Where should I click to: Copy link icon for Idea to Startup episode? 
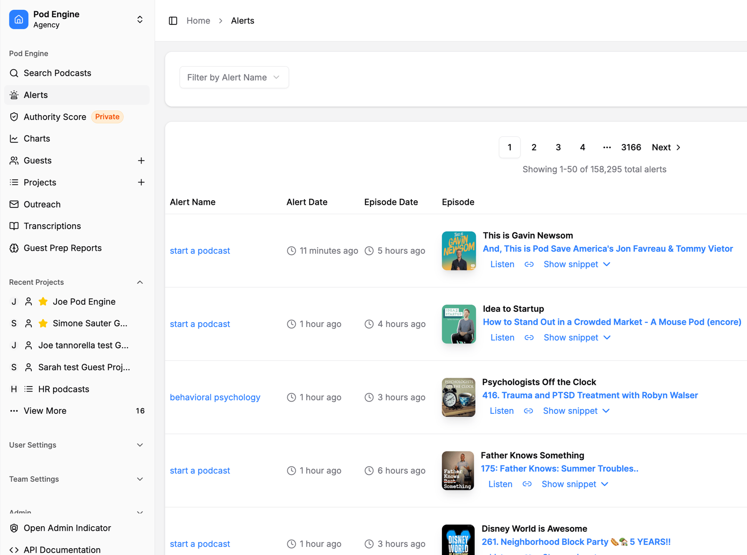[x=529, y=337]
